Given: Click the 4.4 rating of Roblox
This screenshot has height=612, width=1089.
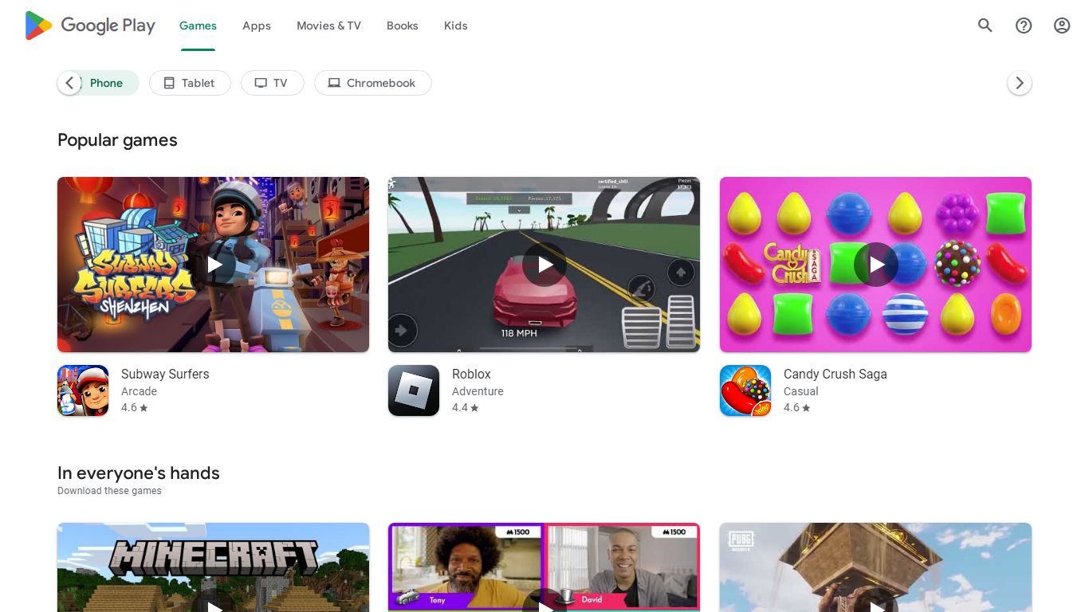Looking at the screenshot, I should coord(466,407).
